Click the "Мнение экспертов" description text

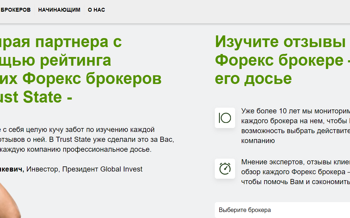coord(295,162)
